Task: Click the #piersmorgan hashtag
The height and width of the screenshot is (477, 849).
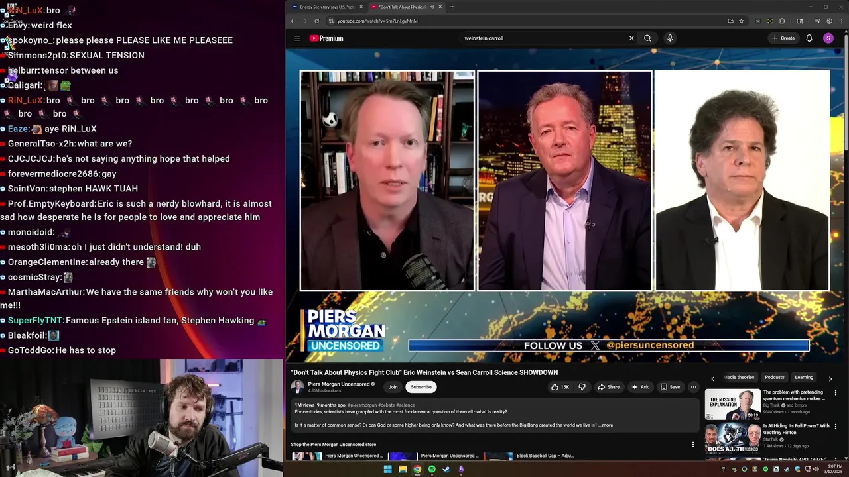Action: tap(362, 405)
